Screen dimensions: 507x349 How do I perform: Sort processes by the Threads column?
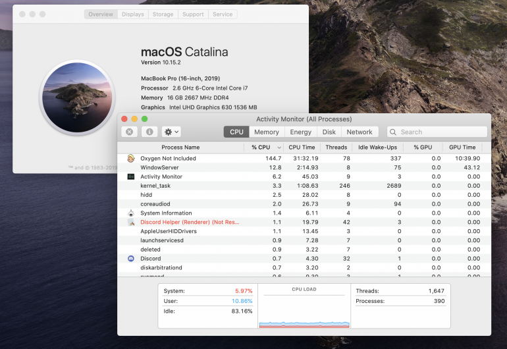[336, 148]
